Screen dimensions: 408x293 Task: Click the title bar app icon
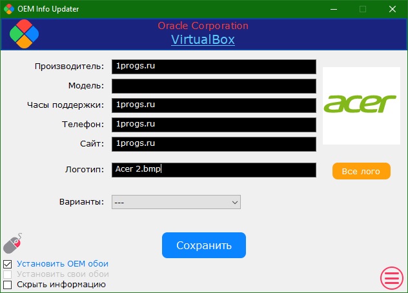click(9, 9)
